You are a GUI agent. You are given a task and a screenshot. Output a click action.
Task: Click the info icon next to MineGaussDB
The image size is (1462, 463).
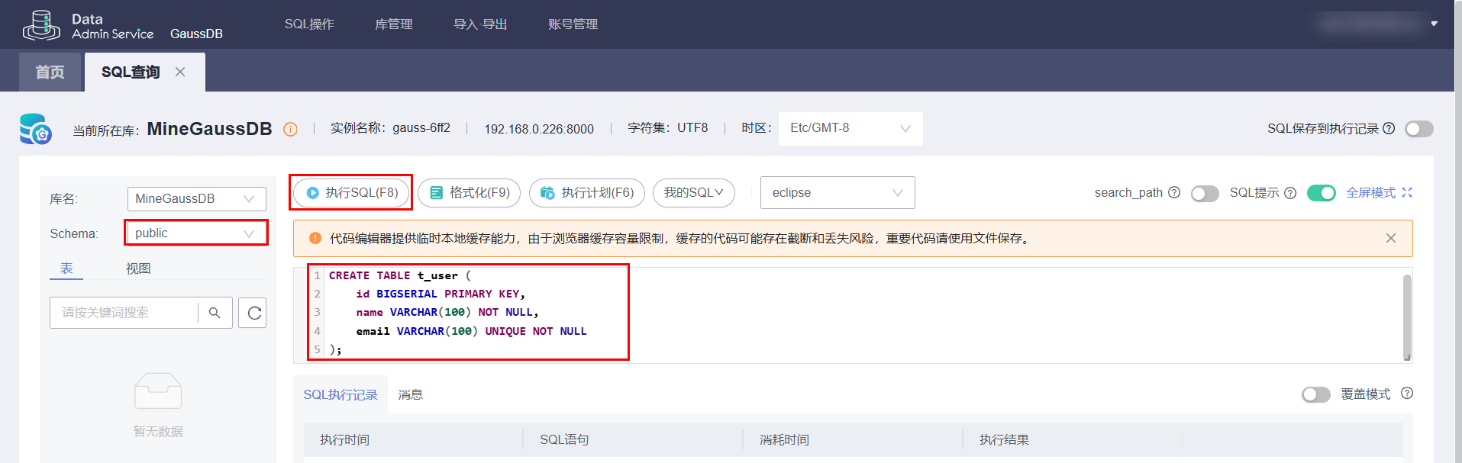[x=290, y=130]
